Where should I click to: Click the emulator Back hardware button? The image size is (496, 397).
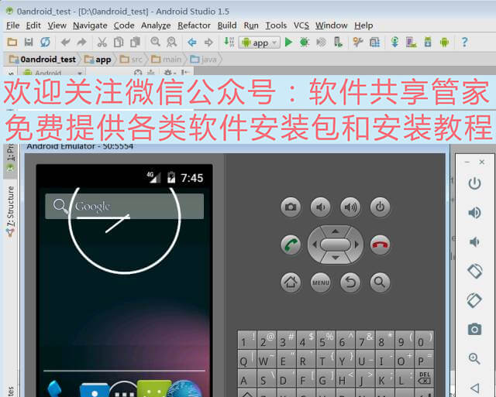point(350,282)
